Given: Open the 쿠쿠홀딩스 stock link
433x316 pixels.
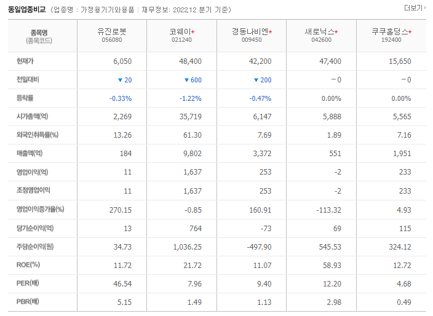Looking at the screenshot, I should click(x=390, y=32).
